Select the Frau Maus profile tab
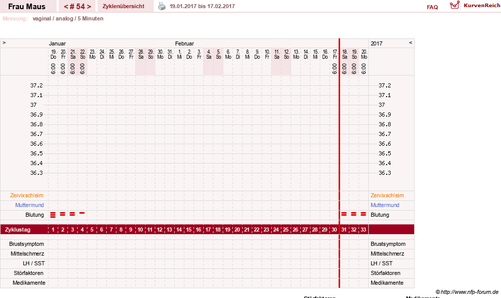501x298 pixels. point(27,7)
